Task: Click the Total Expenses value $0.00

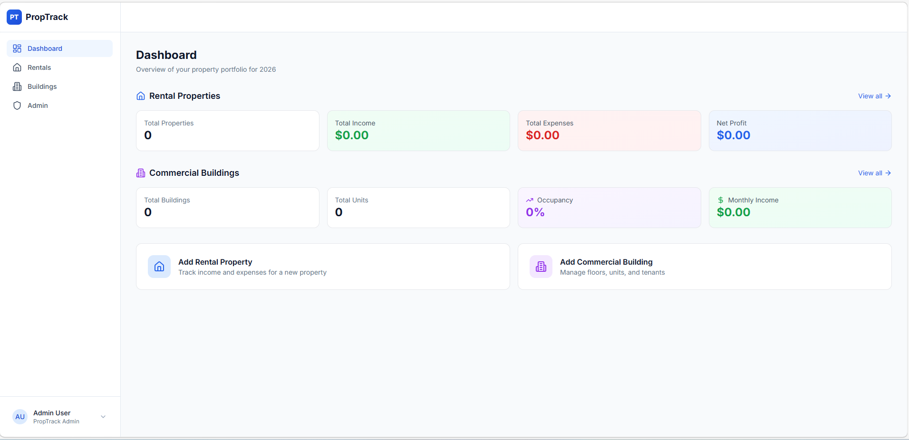Action: point(542,135)
